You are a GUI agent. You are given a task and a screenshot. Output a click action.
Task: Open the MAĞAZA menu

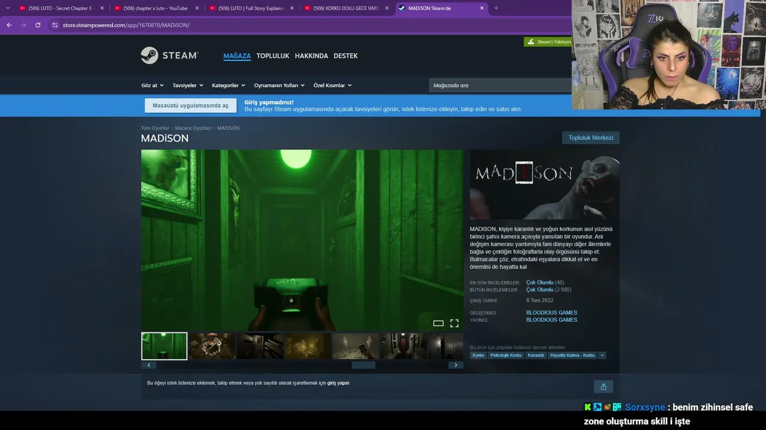click(237, 56)
